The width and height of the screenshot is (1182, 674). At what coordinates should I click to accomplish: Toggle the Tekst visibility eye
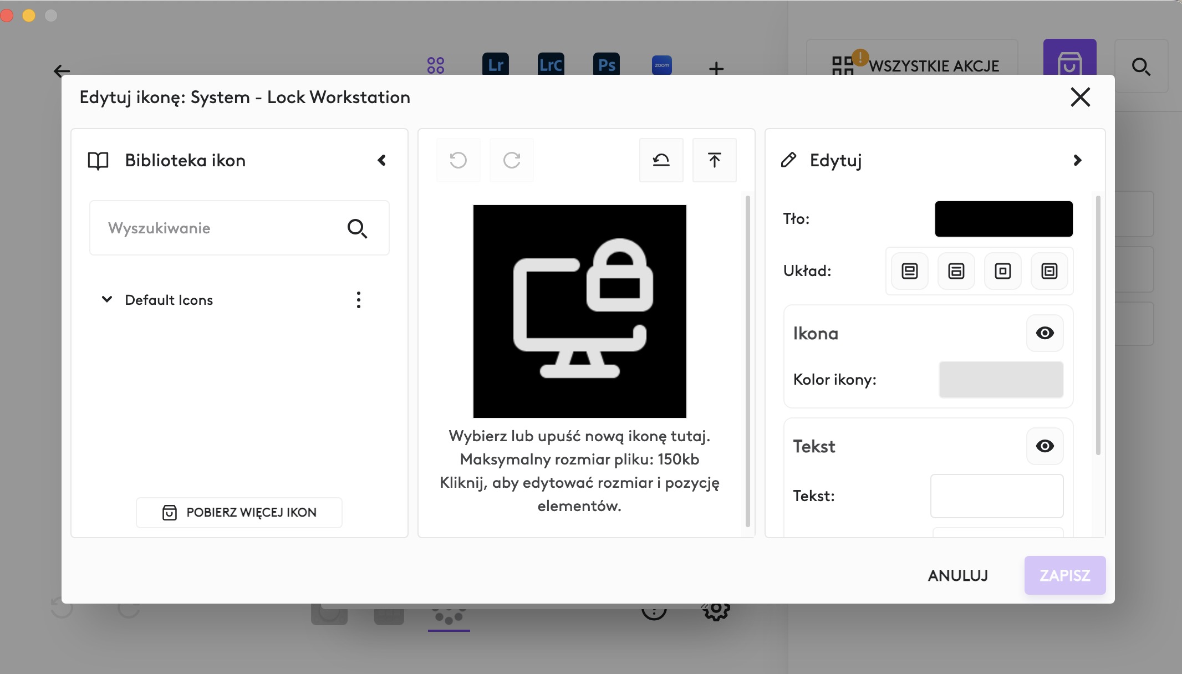point(1045,446)
